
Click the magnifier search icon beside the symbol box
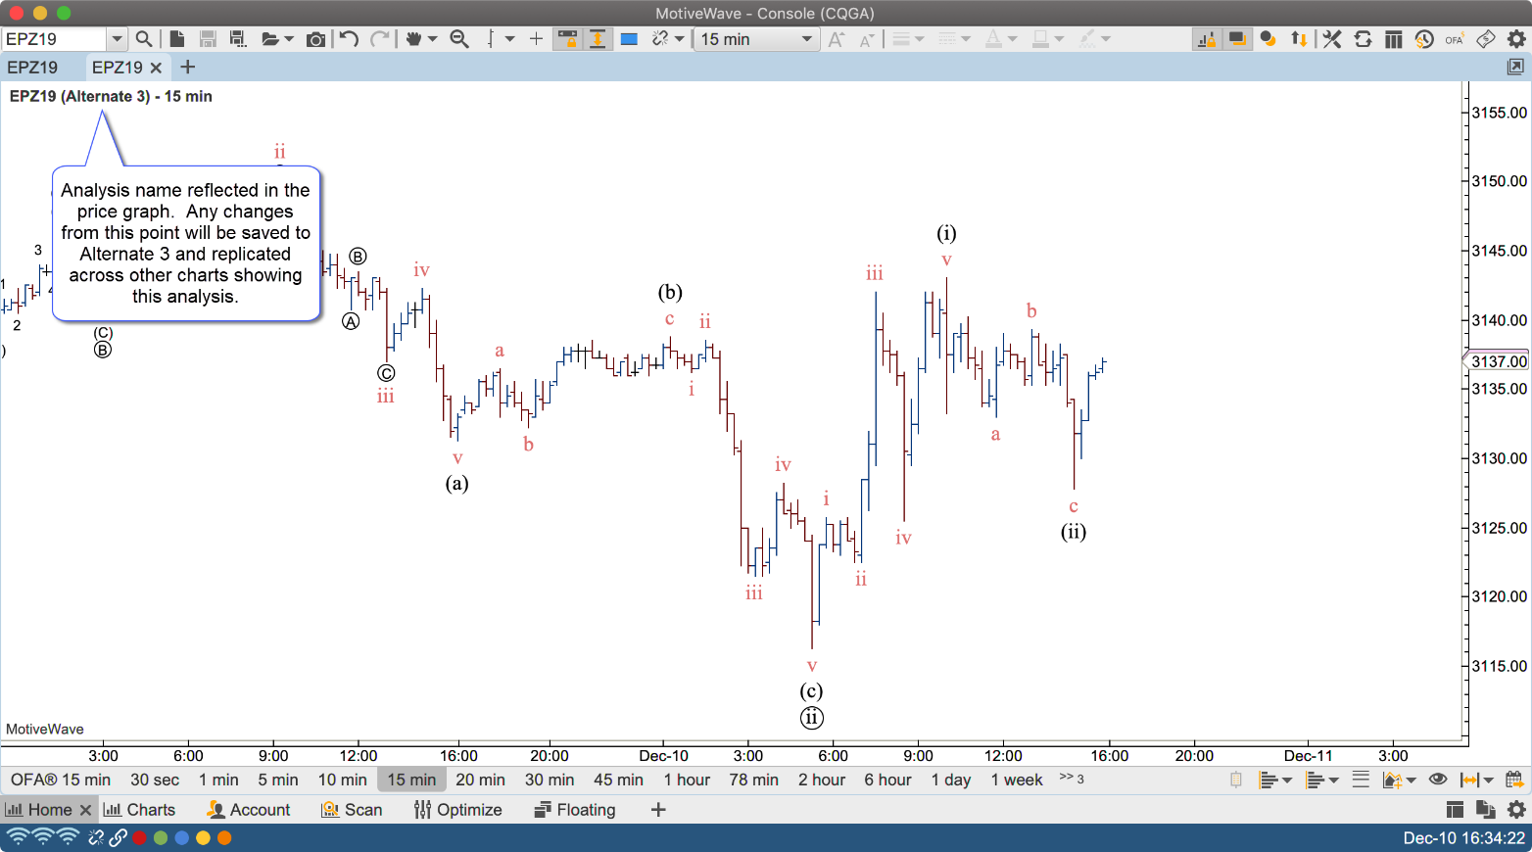pos(144,39)
